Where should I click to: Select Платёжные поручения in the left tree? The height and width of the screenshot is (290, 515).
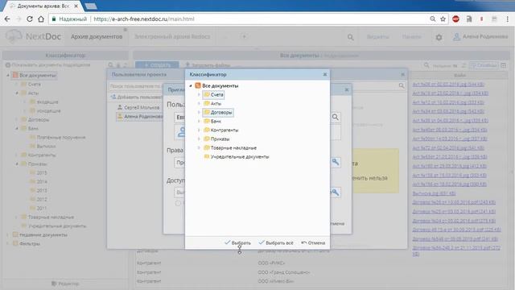pyautogui.click(x=58, y=138)
